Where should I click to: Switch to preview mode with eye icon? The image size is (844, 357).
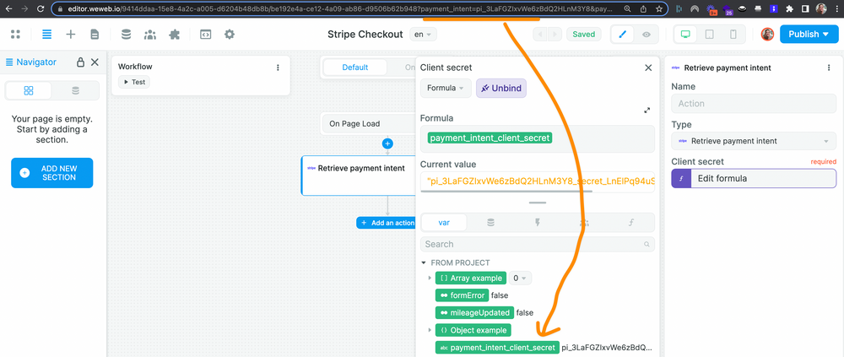point(647,35)
